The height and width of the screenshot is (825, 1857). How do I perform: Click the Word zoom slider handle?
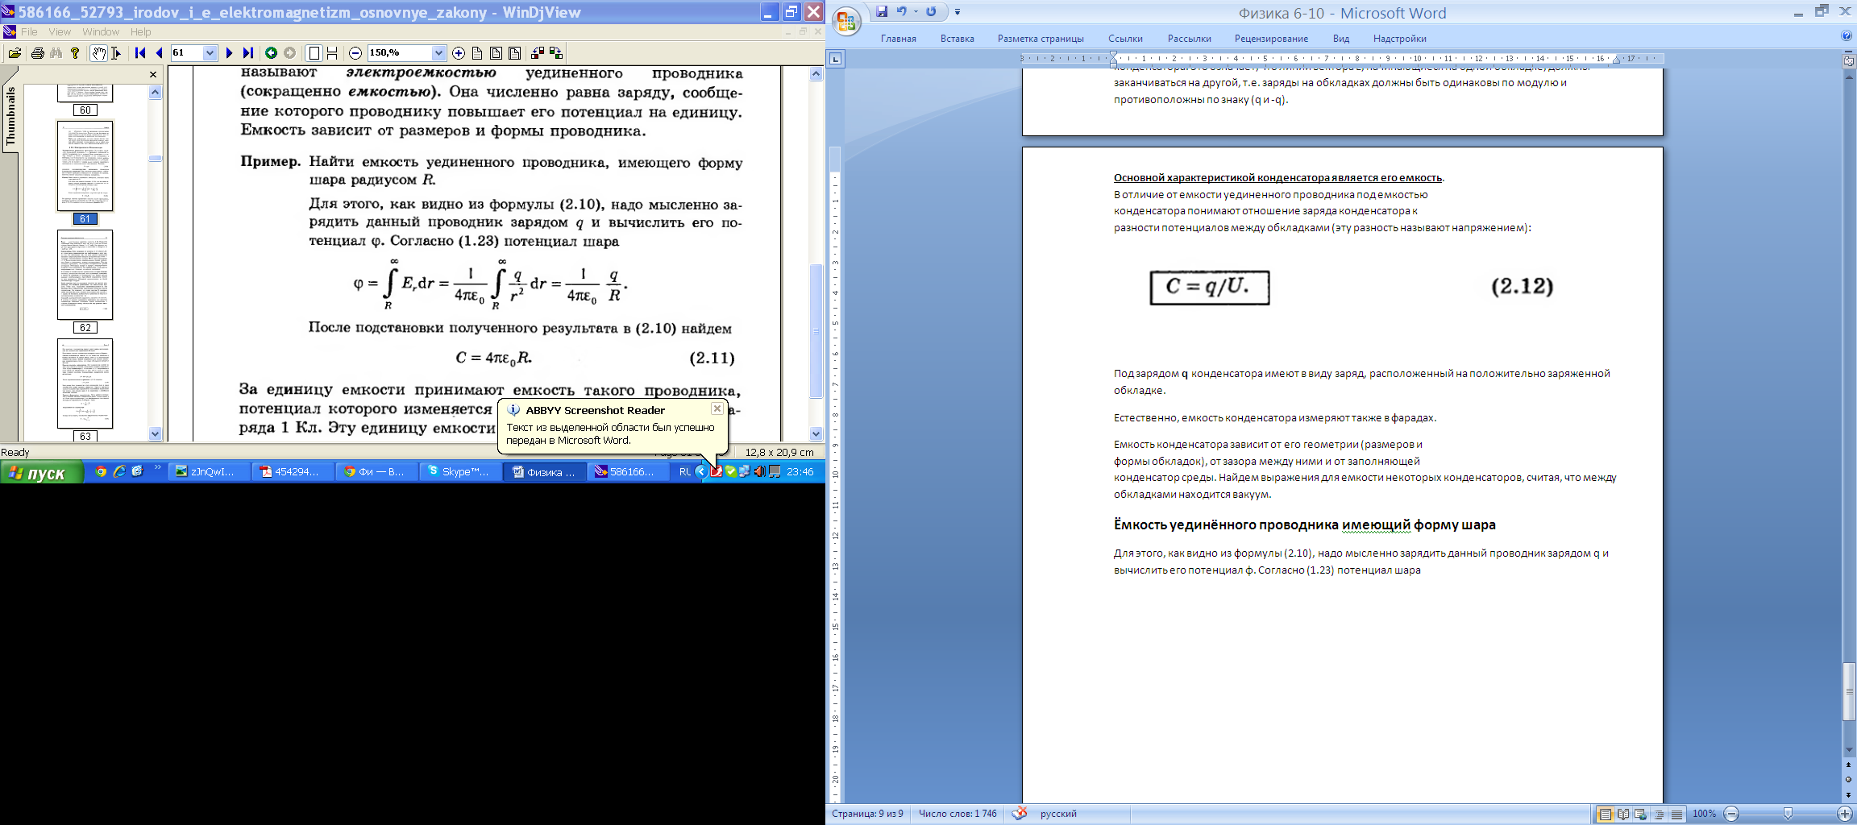1788,815
